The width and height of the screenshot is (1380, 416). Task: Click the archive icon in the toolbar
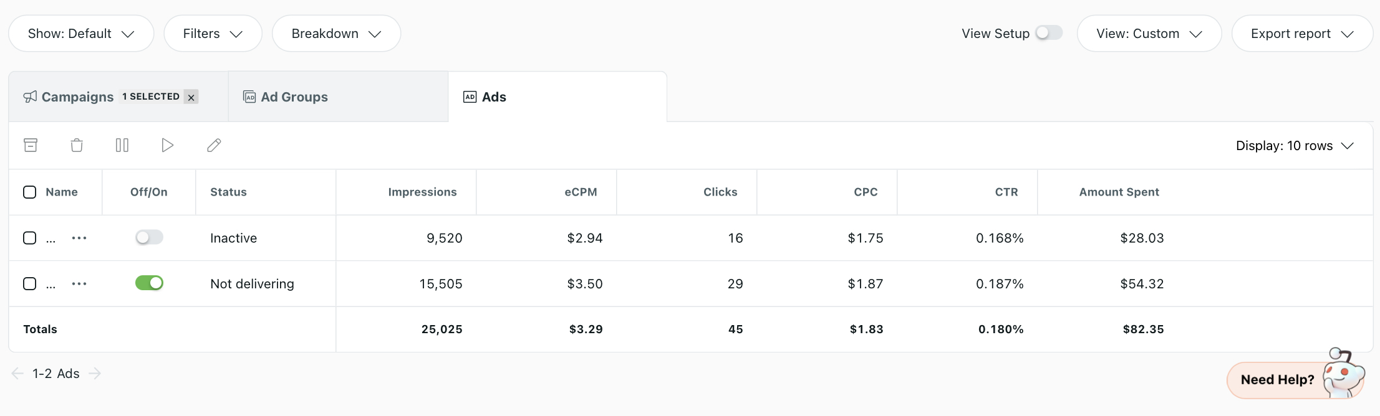tap(31, 145)
